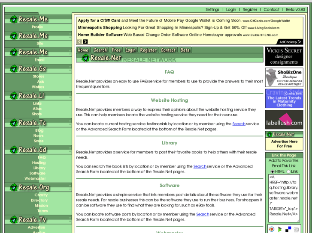Toggle the arrow on Resale.Ms header

coord(70,35)
